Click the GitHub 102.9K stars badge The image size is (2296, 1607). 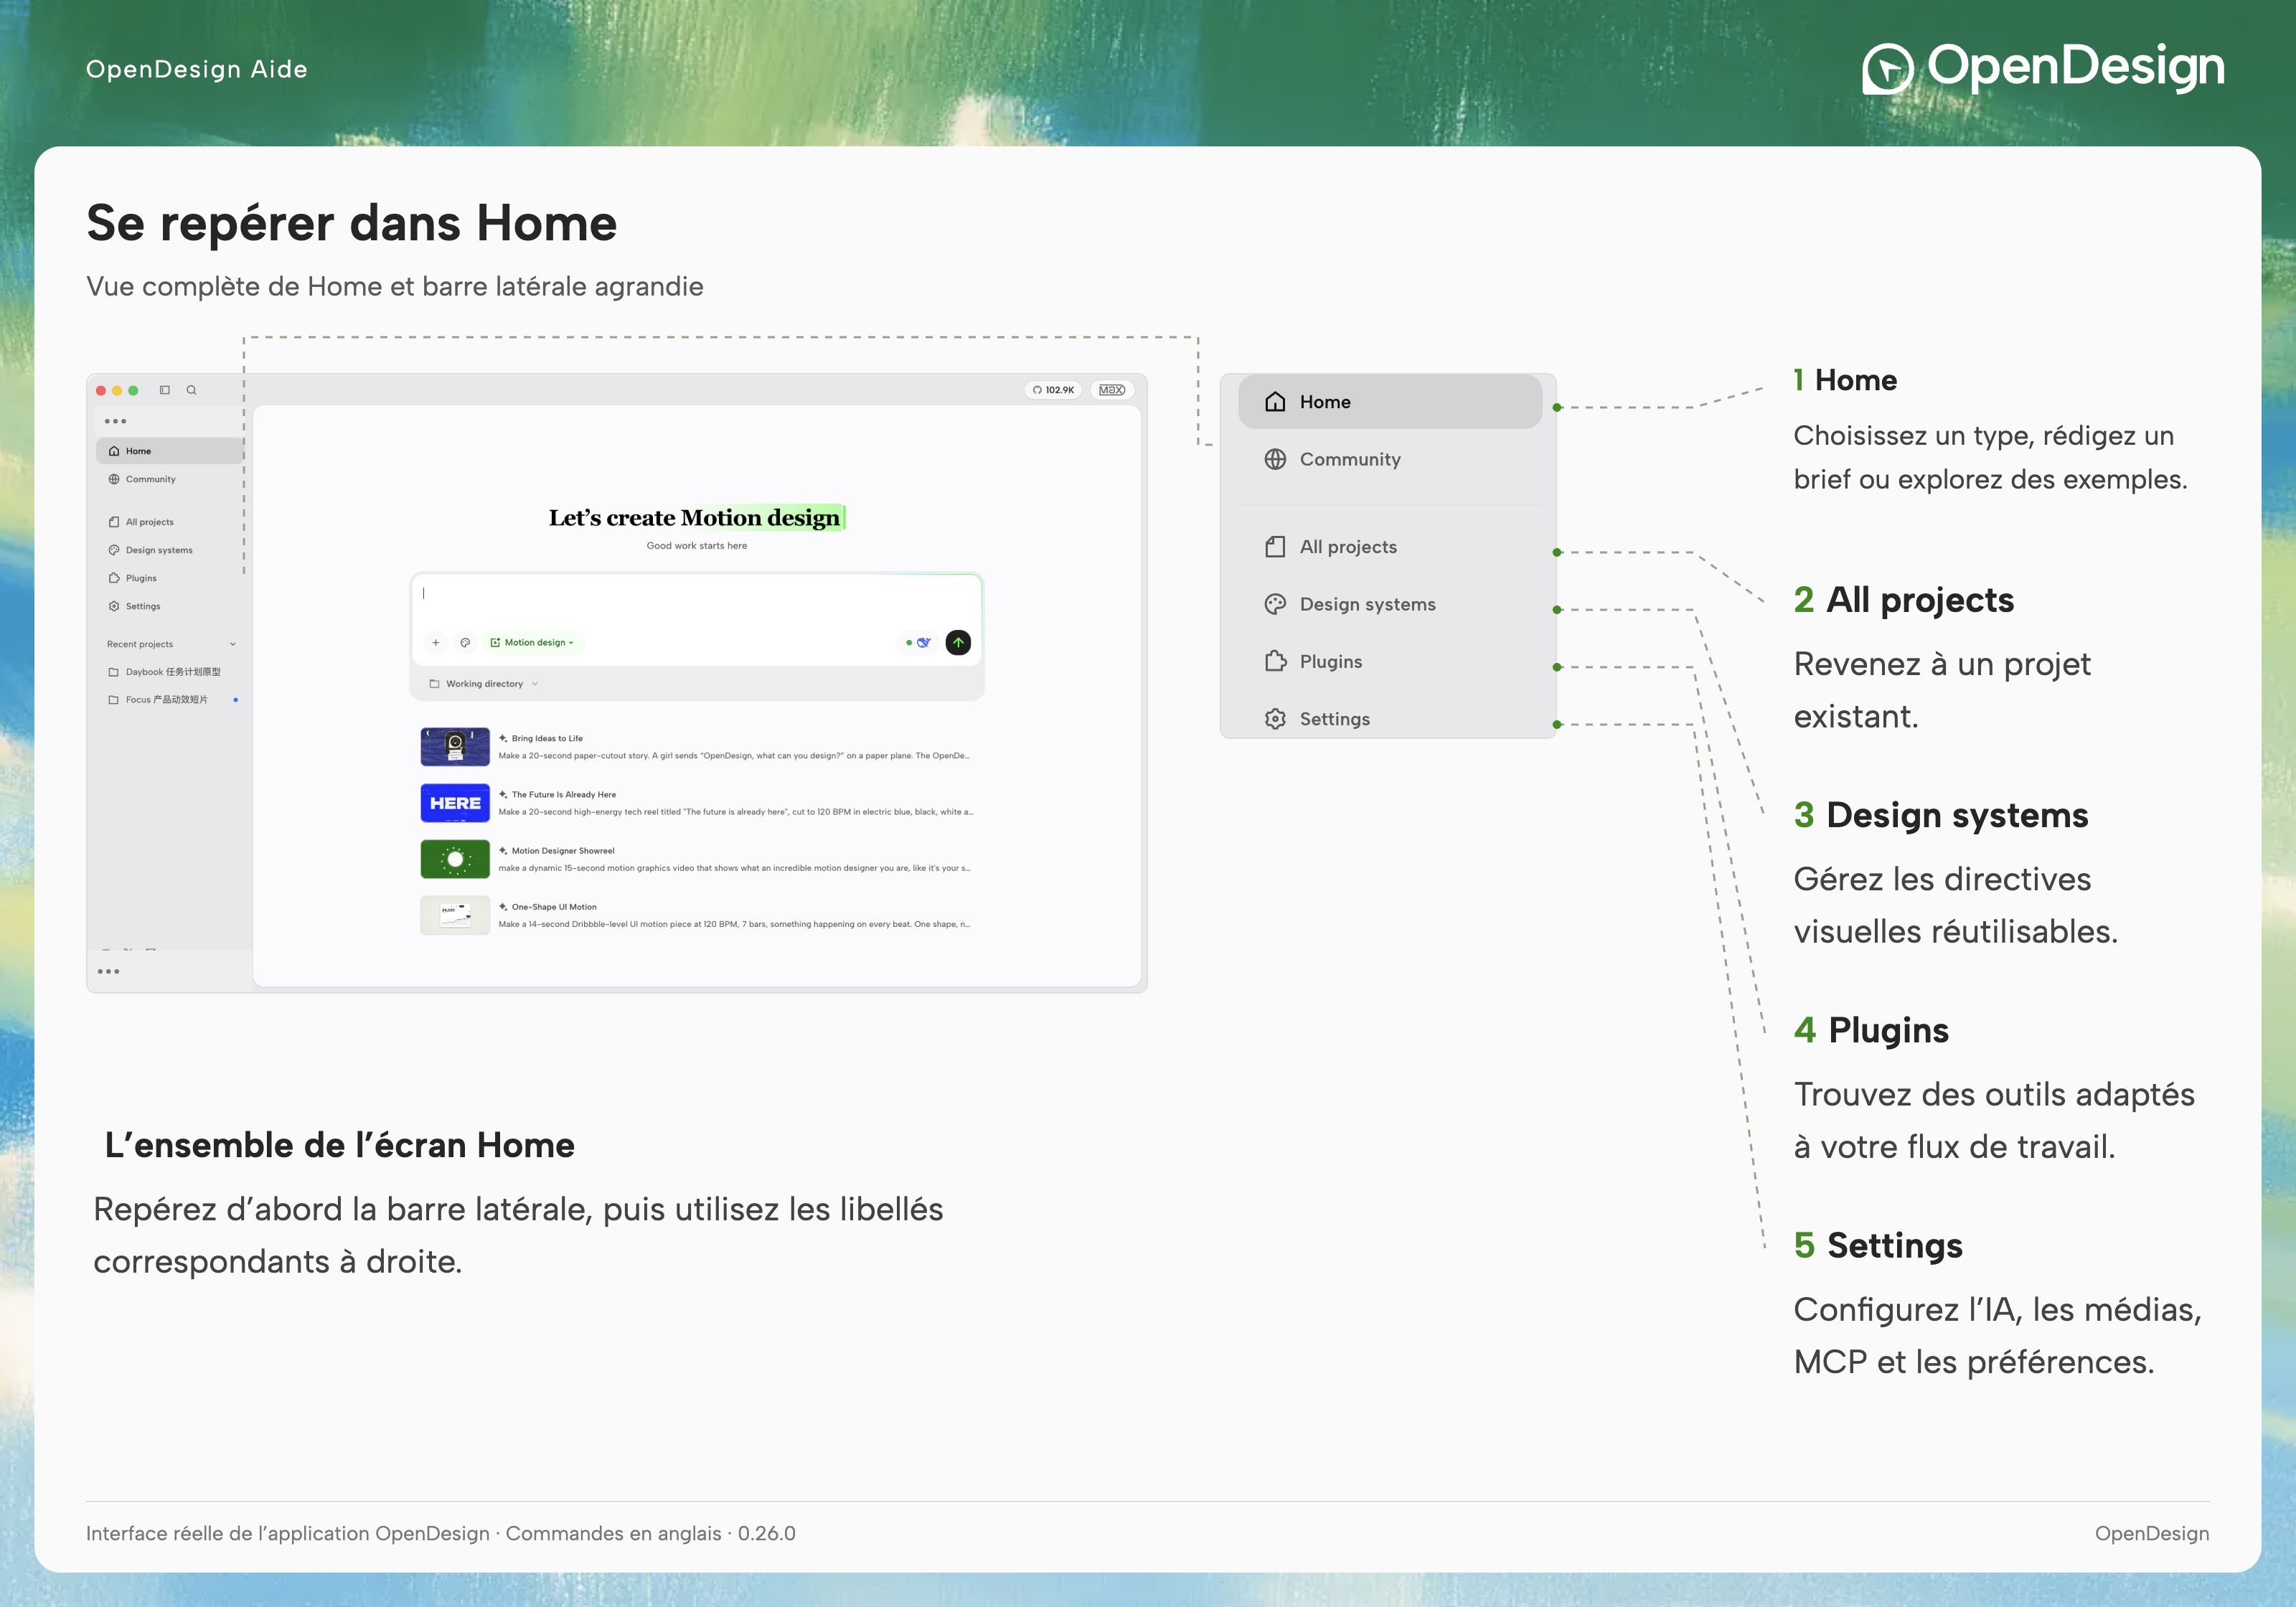click(x=1053, y=390)
